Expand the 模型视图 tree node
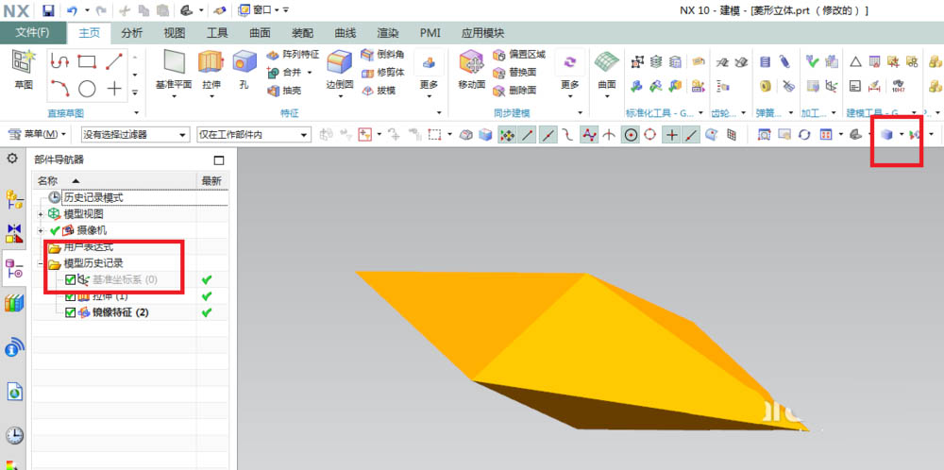The image size is (944, 470). click(x=41, y=214)
